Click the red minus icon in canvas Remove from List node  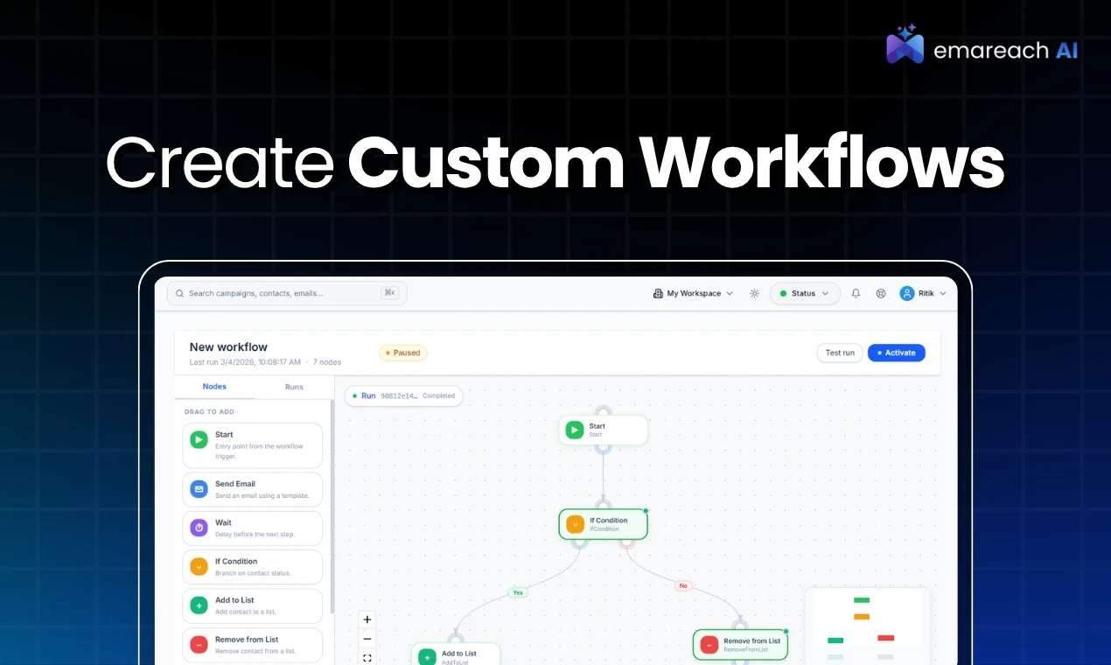[709, 645]
